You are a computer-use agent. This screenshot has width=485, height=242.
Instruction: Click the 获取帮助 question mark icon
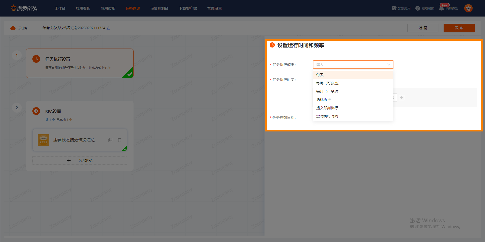tap(418, 8)
